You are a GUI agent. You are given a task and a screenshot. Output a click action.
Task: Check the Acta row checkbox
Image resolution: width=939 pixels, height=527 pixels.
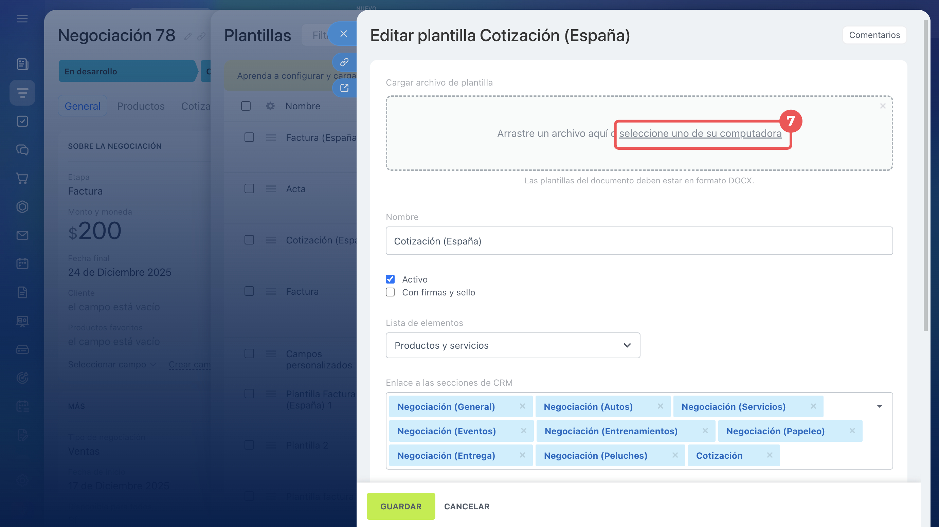pos(249,189)
